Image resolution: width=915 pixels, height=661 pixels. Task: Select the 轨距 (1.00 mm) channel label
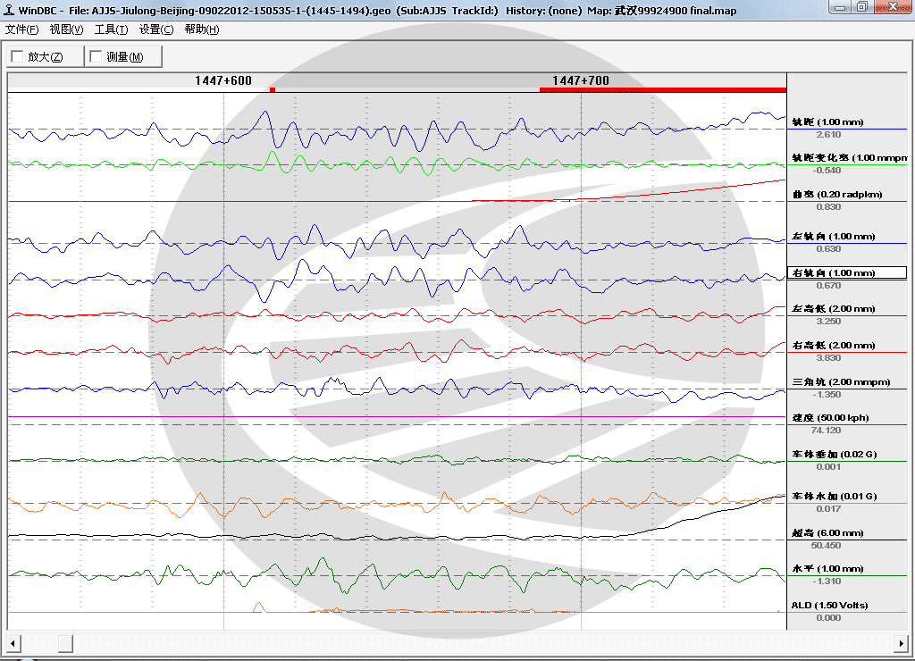pos(827,122)
